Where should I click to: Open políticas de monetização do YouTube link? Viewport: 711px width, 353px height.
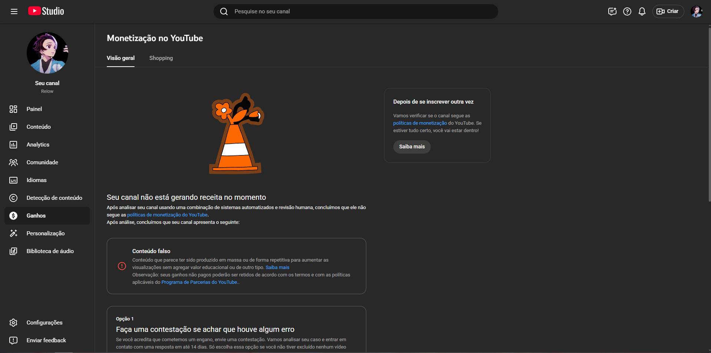[167, 215]
